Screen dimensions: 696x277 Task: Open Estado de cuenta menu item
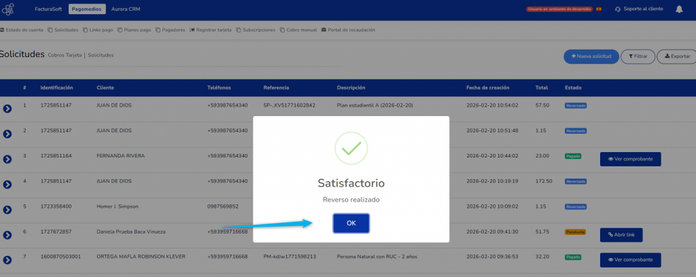click(x=22, y=30)
